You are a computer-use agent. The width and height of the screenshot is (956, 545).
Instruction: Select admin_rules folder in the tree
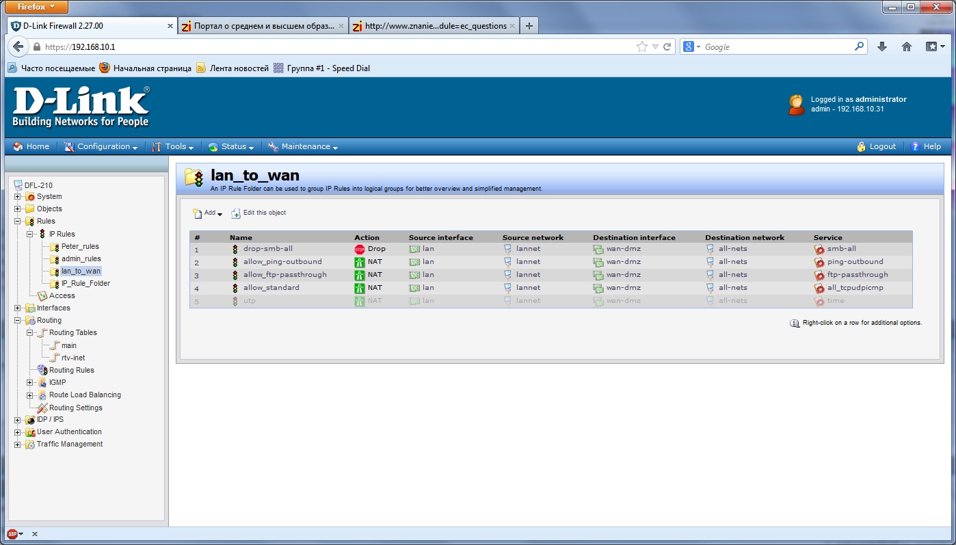81,259
